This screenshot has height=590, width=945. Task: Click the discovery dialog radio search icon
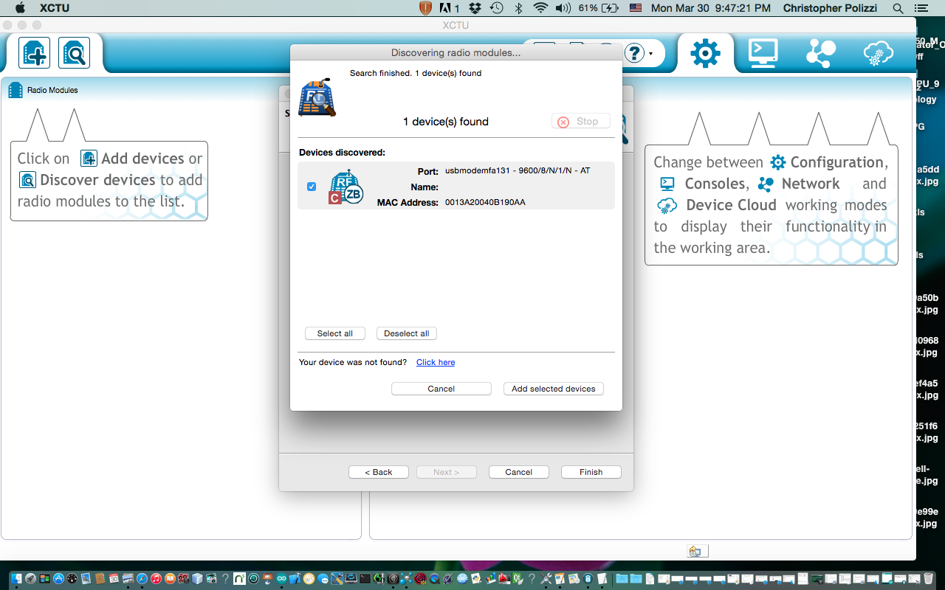(317, 97)
